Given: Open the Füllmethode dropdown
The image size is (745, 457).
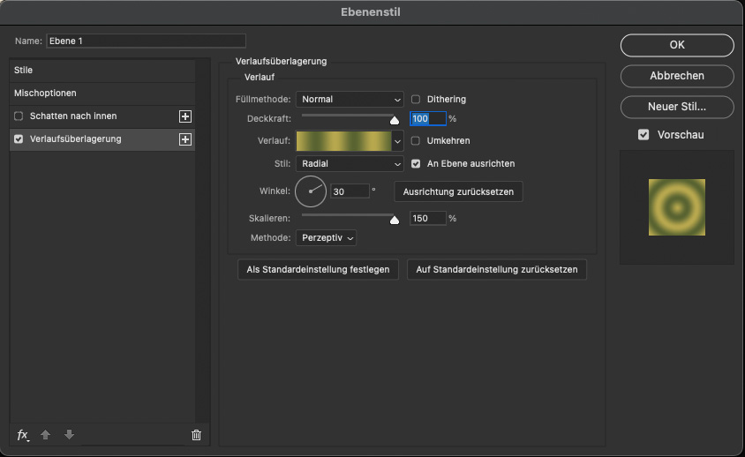Looking at the screenshot, I should click(350, 100).
